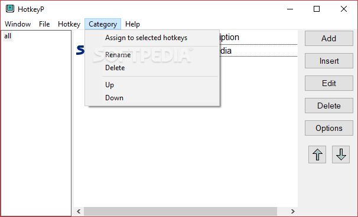This screenshot has height=217, width=358.
Task: Open the Hotkey menu
Action: tap(69, 24)
